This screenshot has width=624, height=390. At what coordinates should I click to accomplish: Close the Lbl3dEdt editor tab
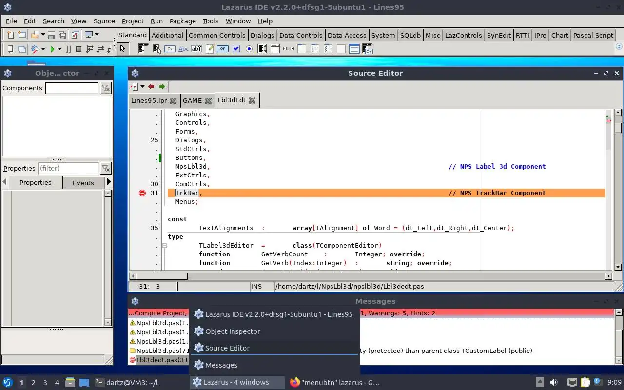point(252,100)
